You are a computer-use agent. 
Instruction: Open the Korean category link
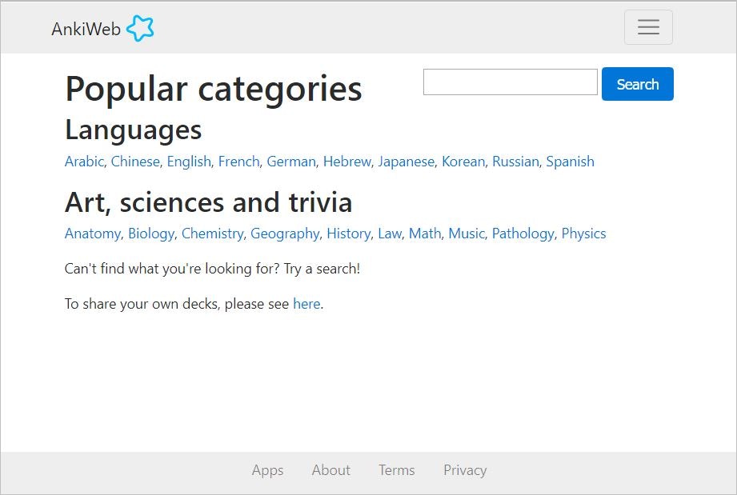463,162
